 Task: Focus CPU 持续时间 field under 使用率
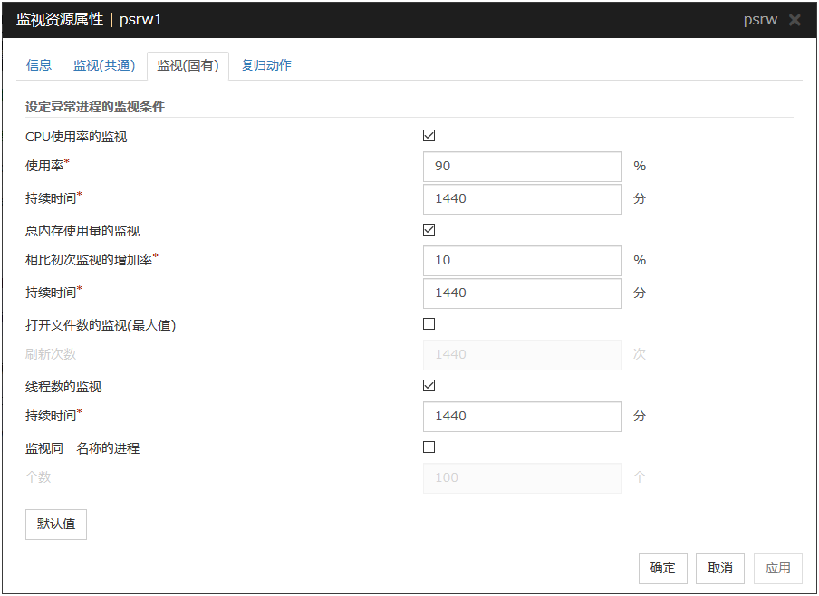pos(522,199)
